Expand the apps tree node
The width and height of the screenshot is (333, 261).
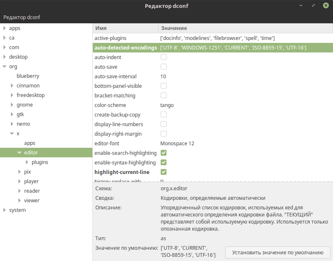click(x=4, y=28)
